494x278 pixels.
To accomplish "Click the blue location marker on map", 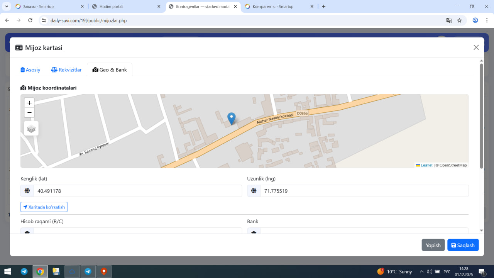I will (x=231, y=119).
